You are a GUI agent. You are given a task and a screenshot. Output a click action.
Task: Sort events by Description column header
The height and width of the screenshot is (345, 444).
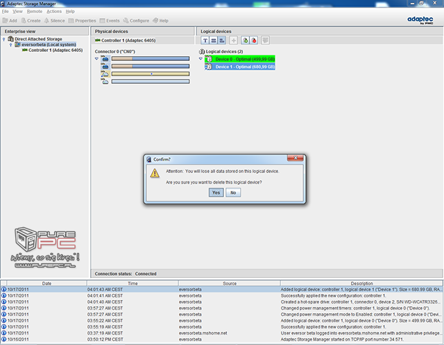pyautogui.click(x=361, y=283)
